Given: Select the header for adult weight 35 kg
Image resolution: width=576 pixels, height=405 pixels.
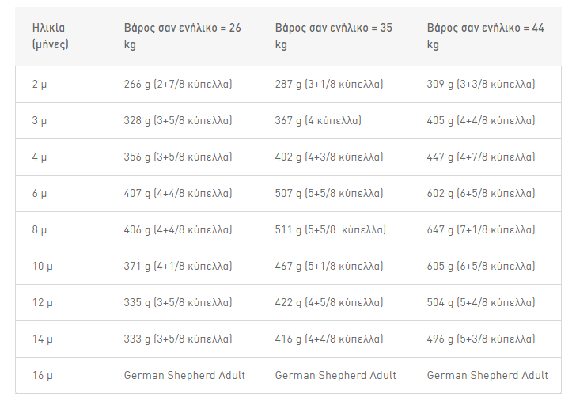Looking at the screenshot, I should [x=334, y=36].
